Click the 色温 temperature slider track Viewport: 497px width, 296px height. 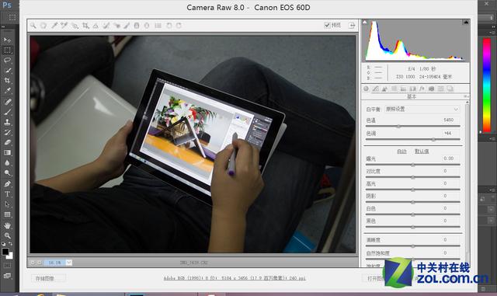412,127
